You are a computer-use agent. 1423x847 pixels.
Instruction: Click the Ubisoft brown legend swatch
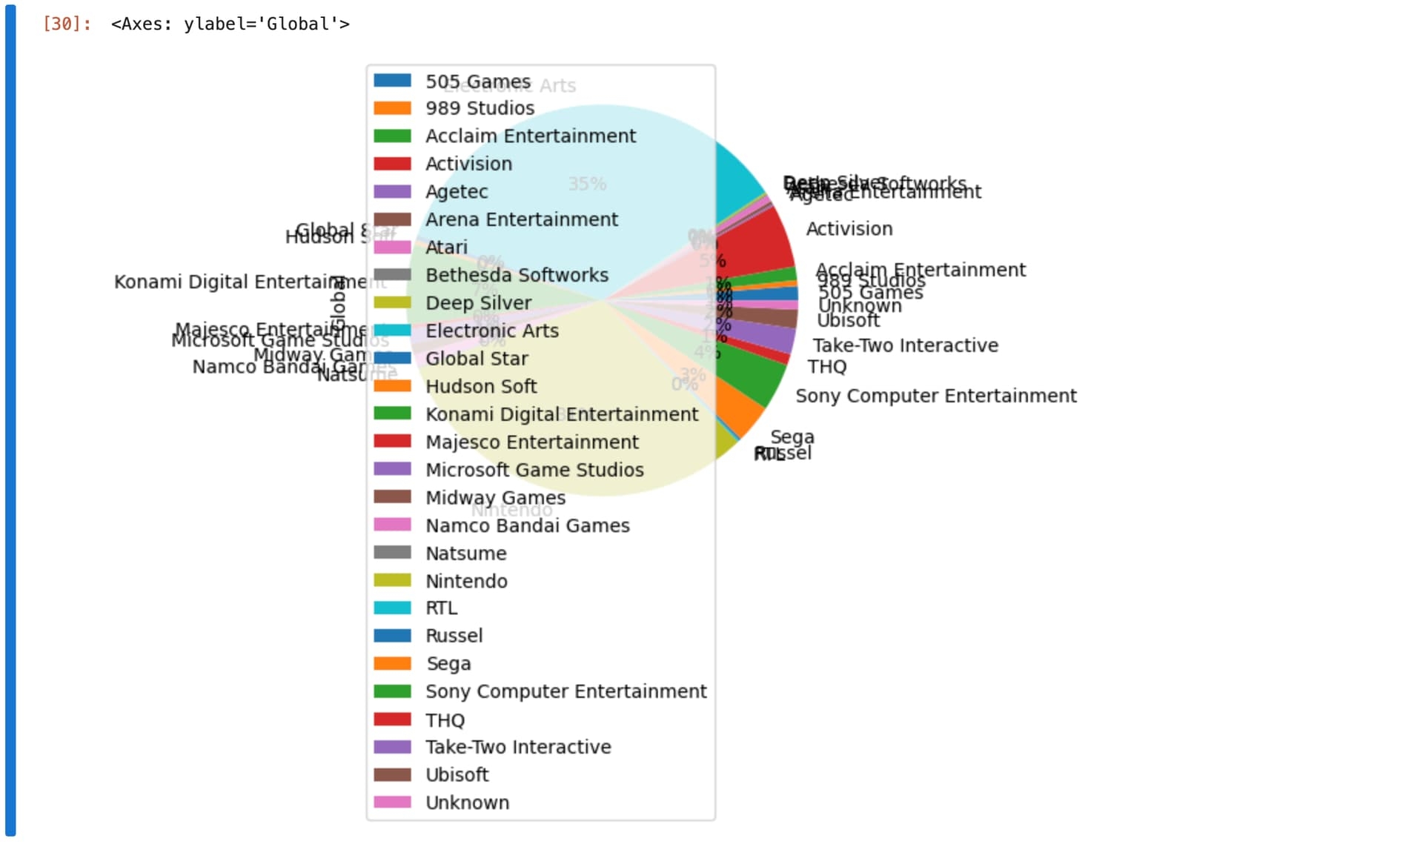pyautogui.click(x=392, y=775)
